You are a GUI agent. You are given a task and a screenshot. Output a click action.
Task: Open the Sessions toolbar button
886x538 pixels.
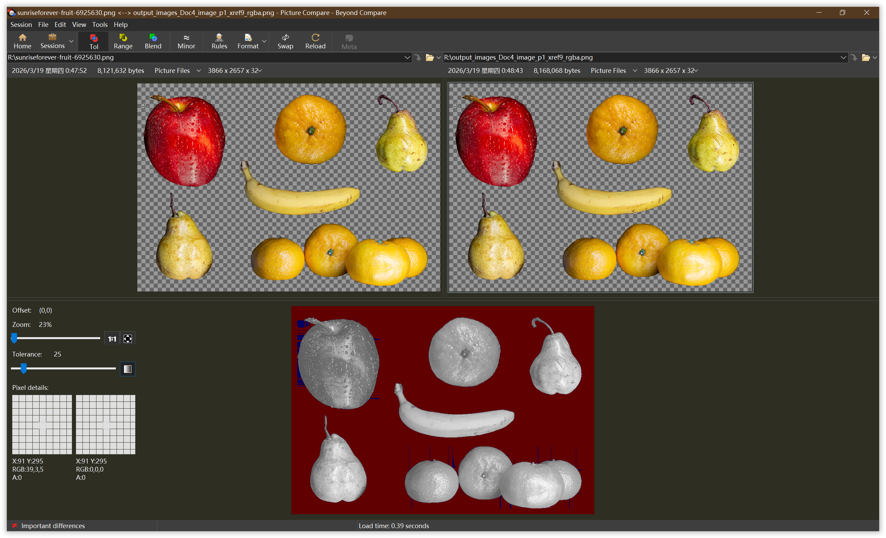[x=52, y=41]
